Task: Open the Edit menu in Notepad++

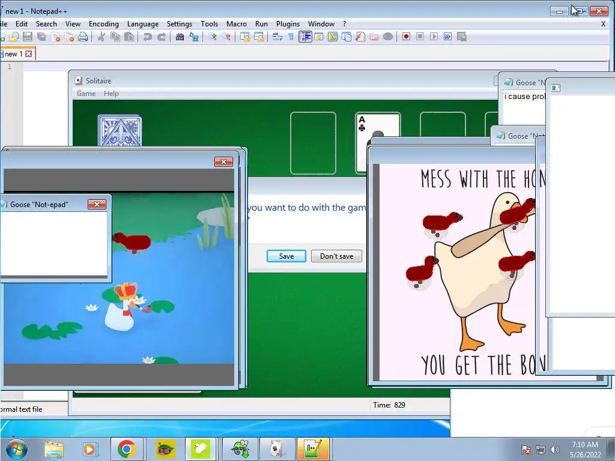Action: pyautogui.click(x=22, y=24)
